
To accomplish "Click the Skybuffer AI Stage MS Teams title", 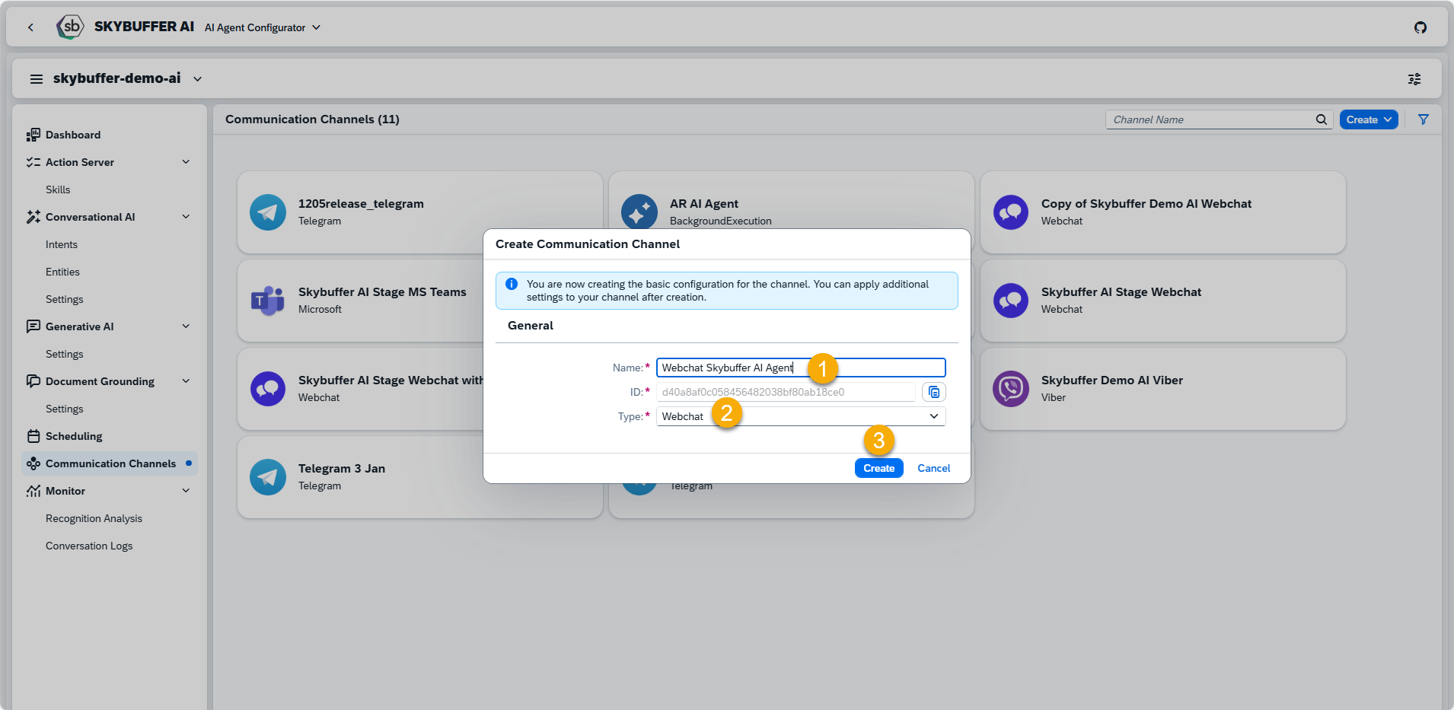I will coord(382,292).
